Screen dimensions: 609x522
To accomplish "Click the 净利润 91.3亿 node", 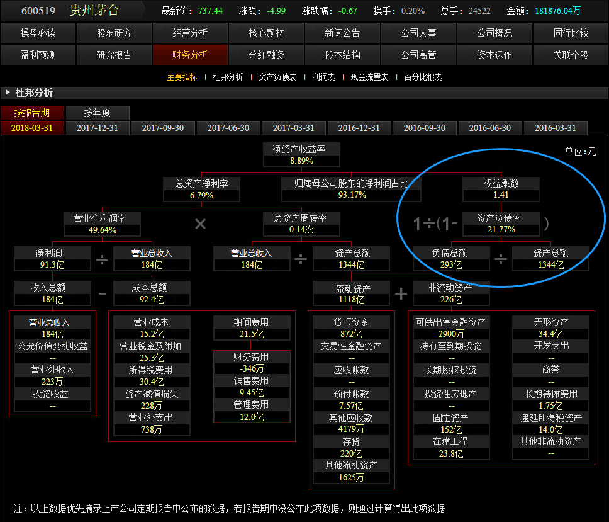I will click(x=52, y=258).
